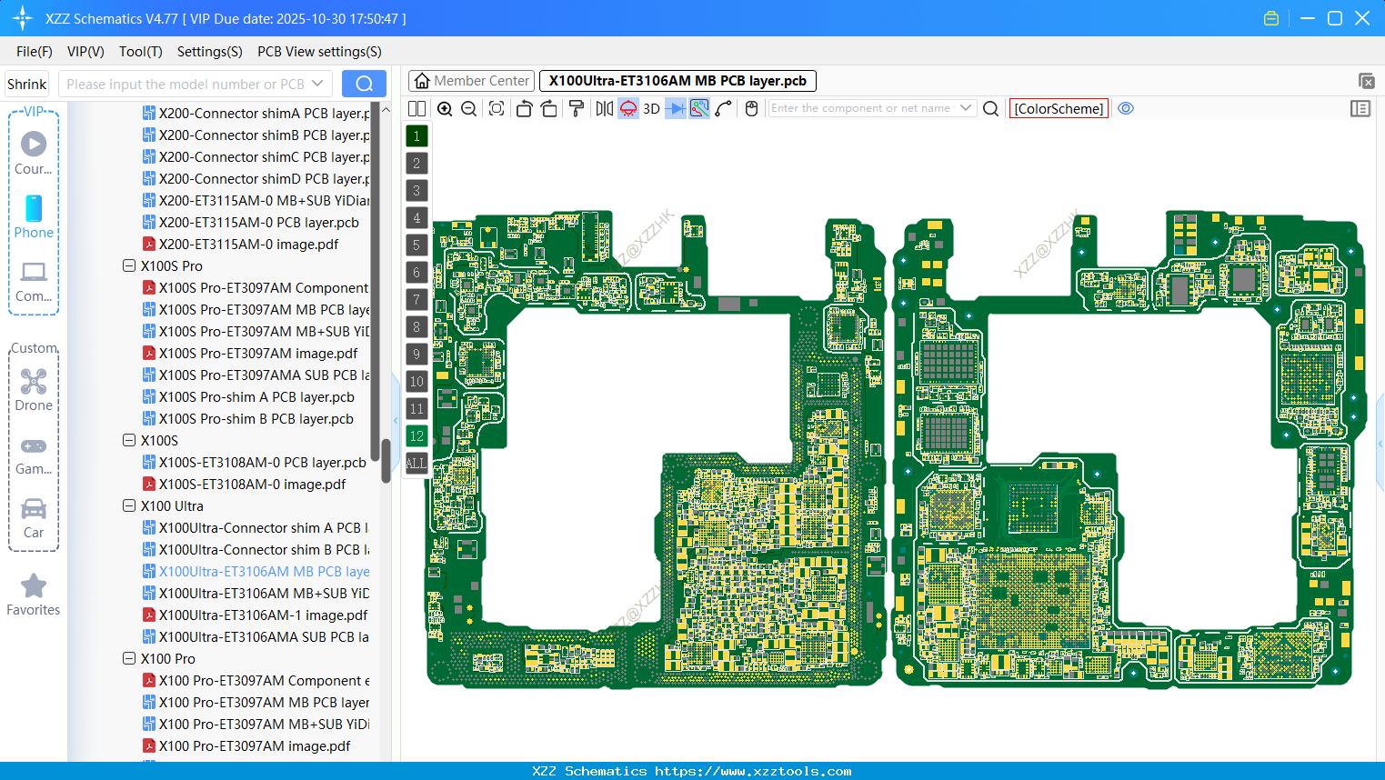Toggle the eye visibility icon near ColorScheme
The image size is (1385, 780).
pos(1126,108)
